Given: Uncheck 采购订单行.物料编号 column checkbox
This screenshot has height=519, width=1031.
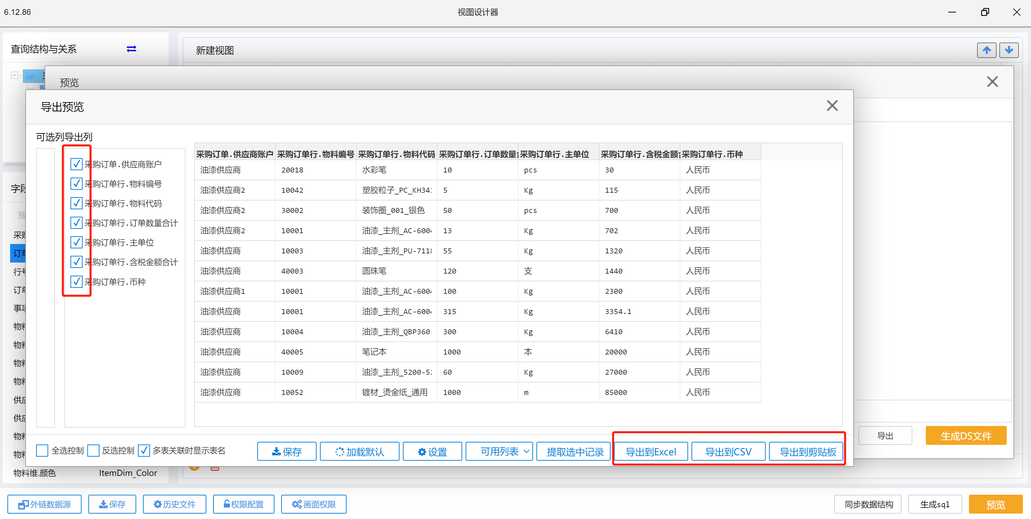Looking at the screenshot, I should 76,184.
